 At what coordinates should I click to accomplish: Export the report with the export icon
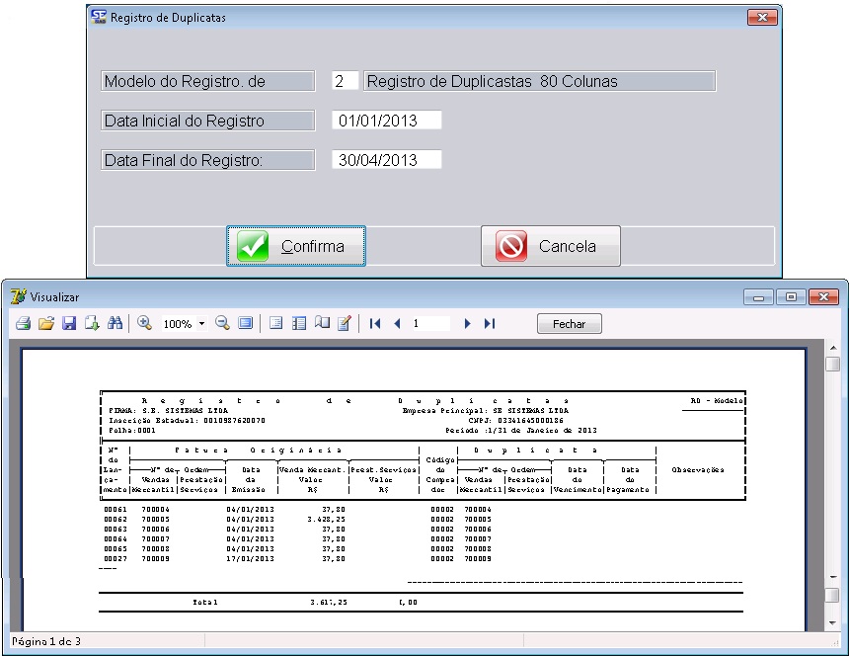tap(92, 323)
